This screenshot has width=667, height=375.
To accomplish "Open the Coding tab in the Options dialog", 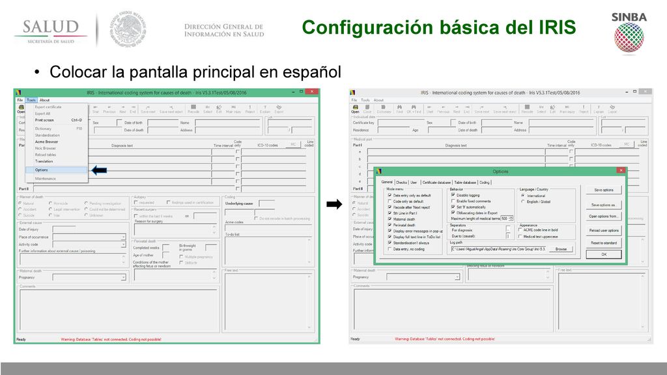I will (x=485, y=182).
